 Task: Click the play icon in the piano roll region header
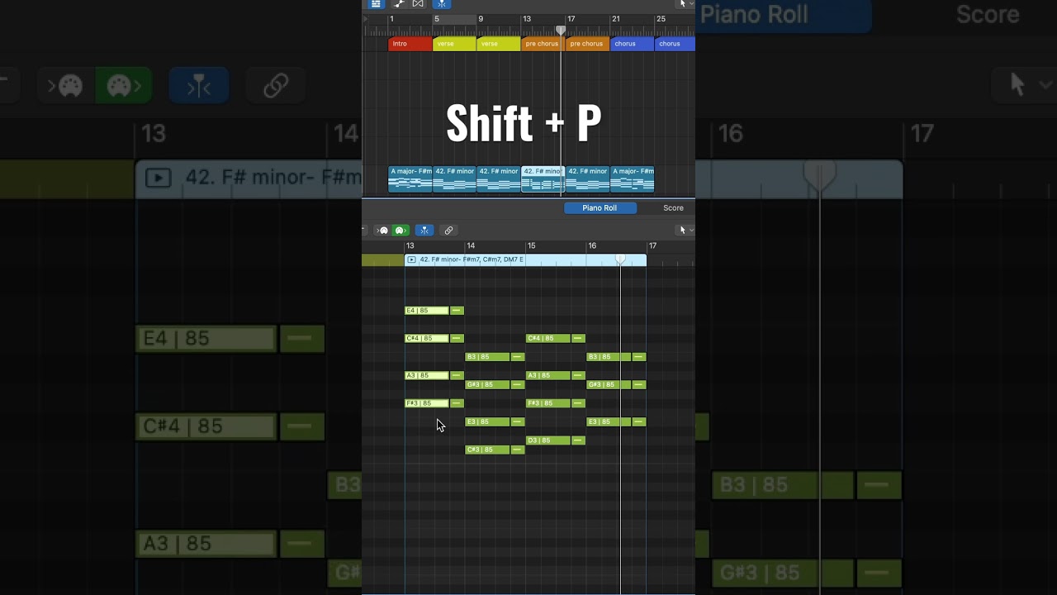click(x=411, y=259)
